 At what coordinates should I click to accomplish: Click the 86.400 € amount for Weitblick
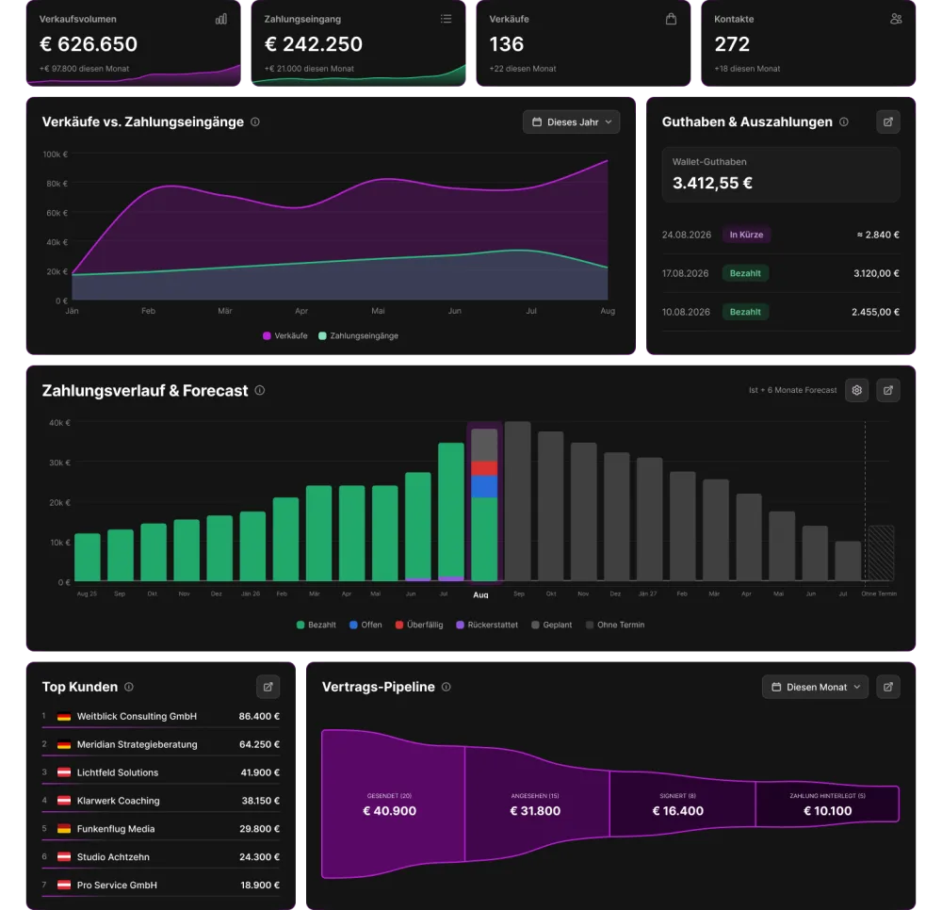(x=259, y=716)
